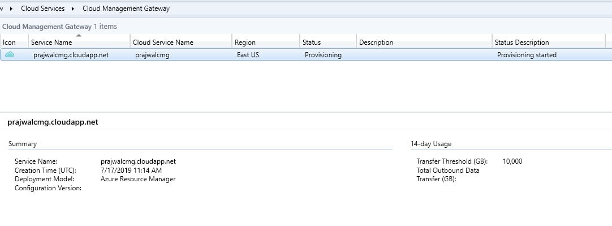Click Configuration Version label
This screenshot has height=226, width=612.
(x=48, y=188)
